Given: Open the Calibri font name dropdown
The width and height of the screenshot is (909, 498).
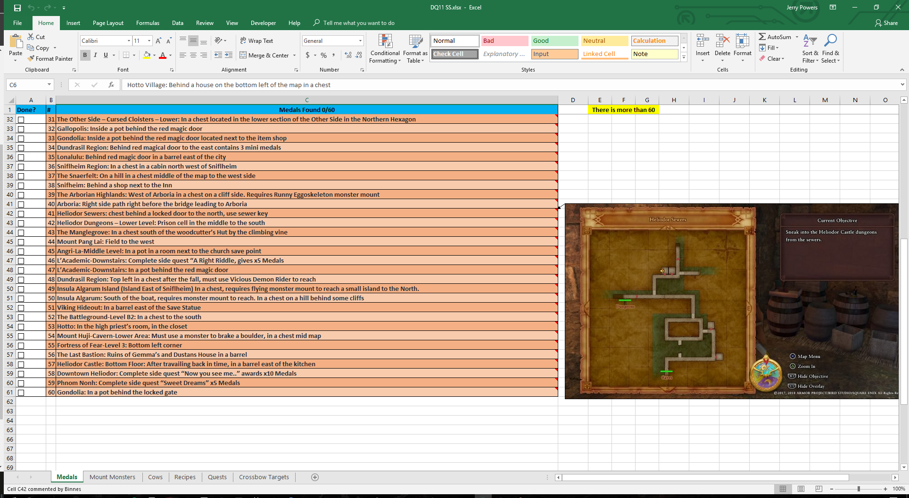Looking at the screenshot, I should tap(129, 41).
